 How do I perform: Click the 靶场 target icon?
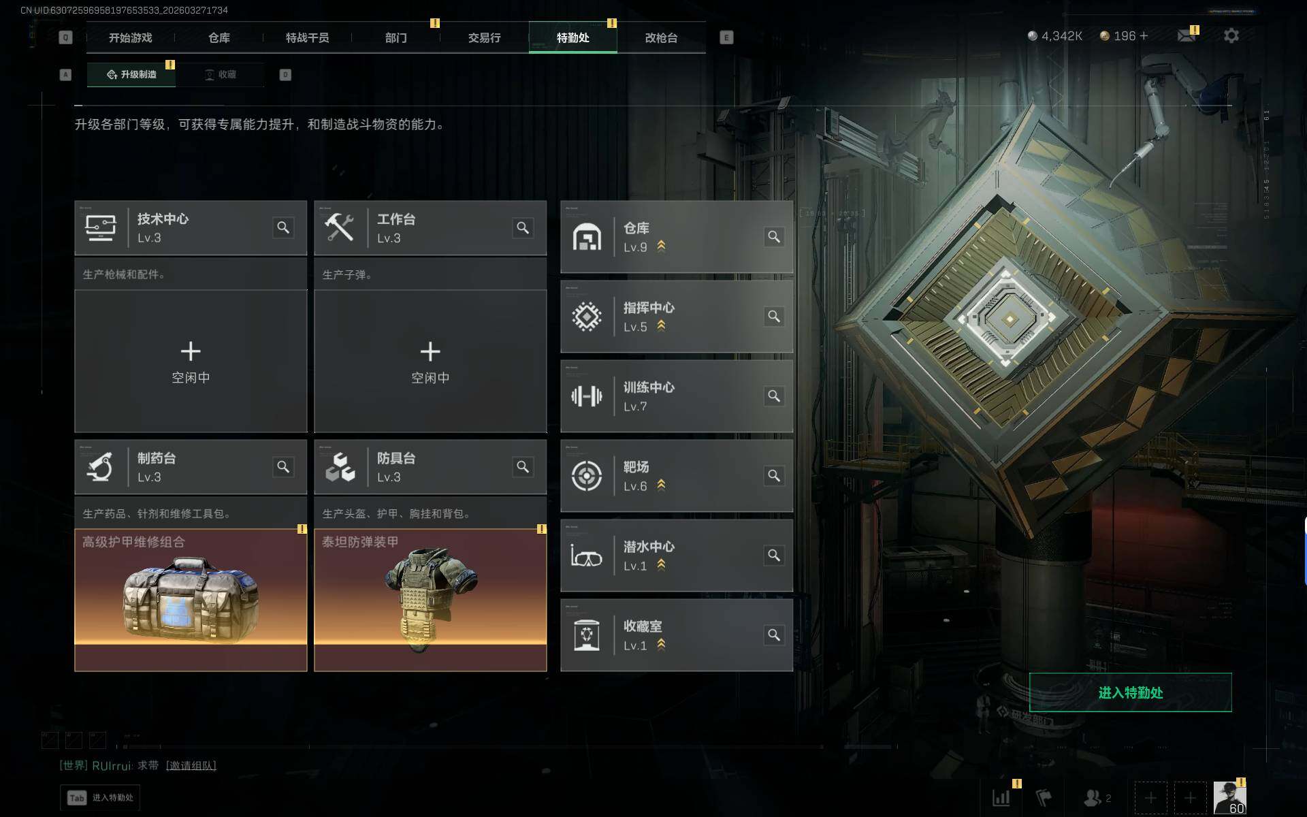click(x=587, y=475)
